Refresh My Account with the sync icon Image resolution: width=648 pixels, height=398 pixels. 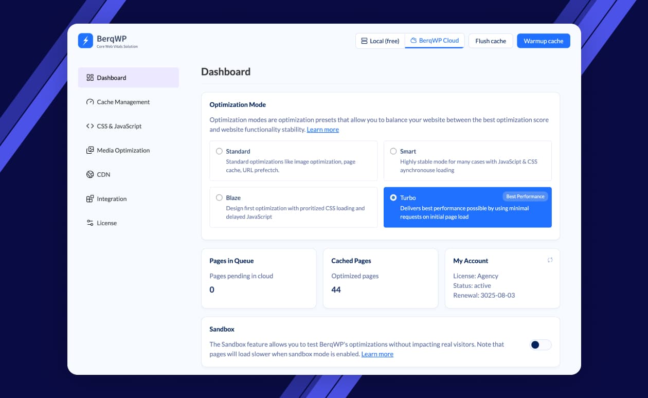[x=550, y=260]
